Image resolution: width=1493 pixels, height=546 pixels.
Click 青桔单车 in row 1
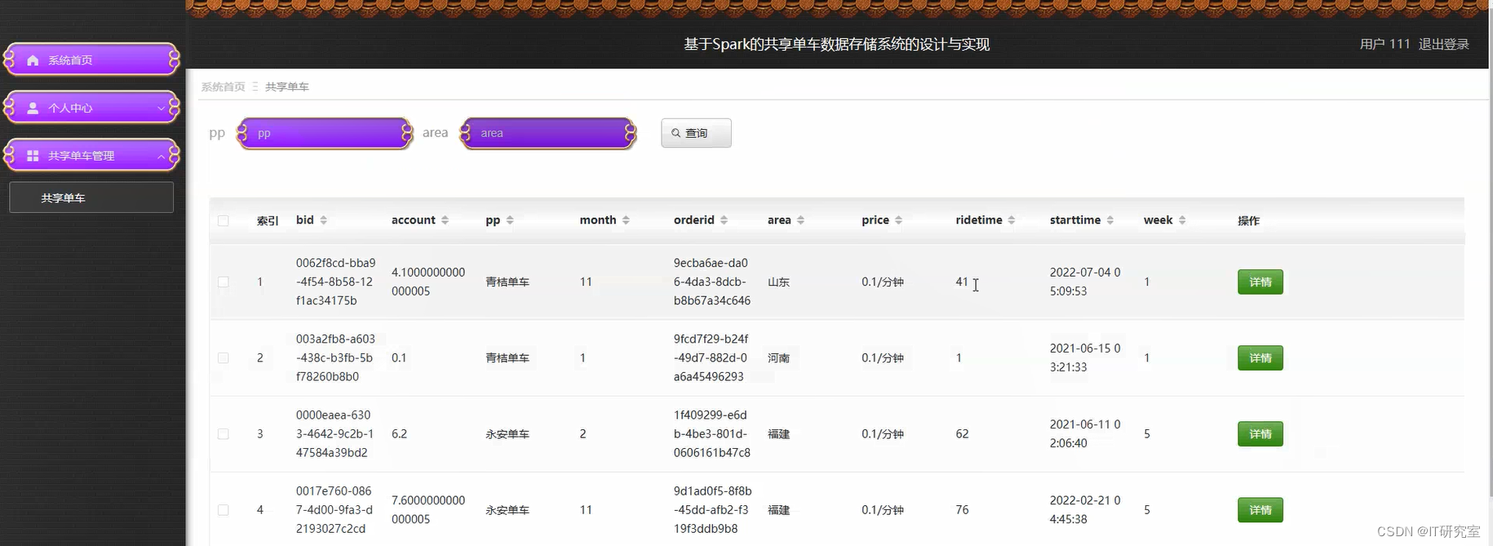(507, 282)
